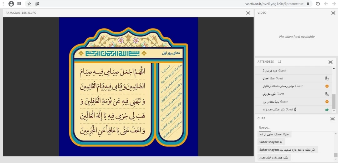The height and width of the screenshot is (163, 338).
Task: Open the browser media control icon
Action: click(19, 4)
